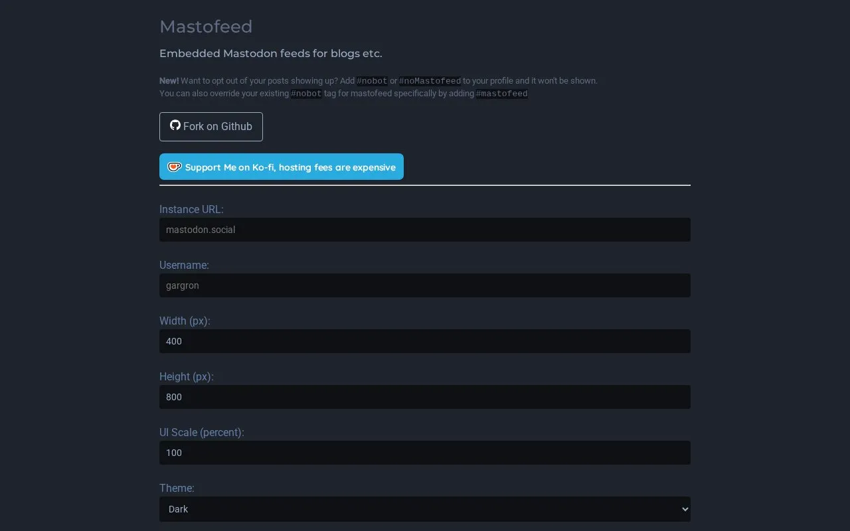Click the Height (px) field showing 800
The height and width of the screenshot is (531, 850).
coord(425,397)
